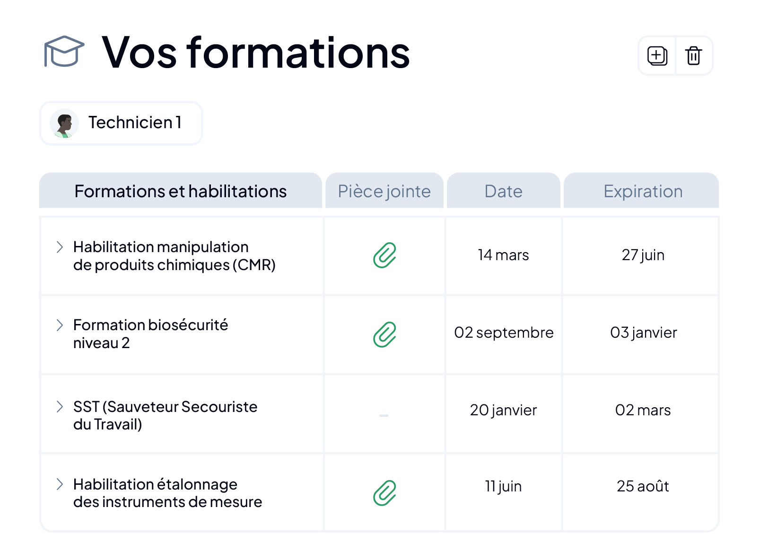This screenshot has width=759, height=560.
Task: Click the Technicien 1 avatar picture
Action: click(64, 123)
